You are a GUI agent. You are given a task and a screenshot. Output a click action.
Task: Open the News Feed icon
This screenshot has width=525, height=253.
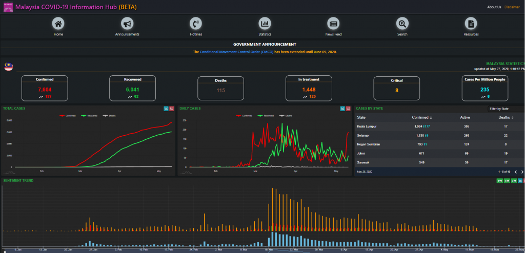[333, 24]
